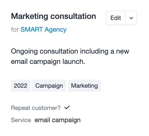Image resolution: width=149 pixels, height=136 pixels.
Task: Click the Repeat customer checkmark icon
Action: (x=67, y=107)
